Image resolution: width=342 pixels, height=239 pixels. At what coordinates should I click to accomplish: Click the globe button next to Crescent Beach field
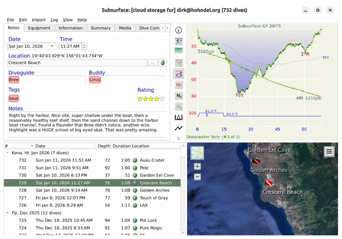[163, 63]
